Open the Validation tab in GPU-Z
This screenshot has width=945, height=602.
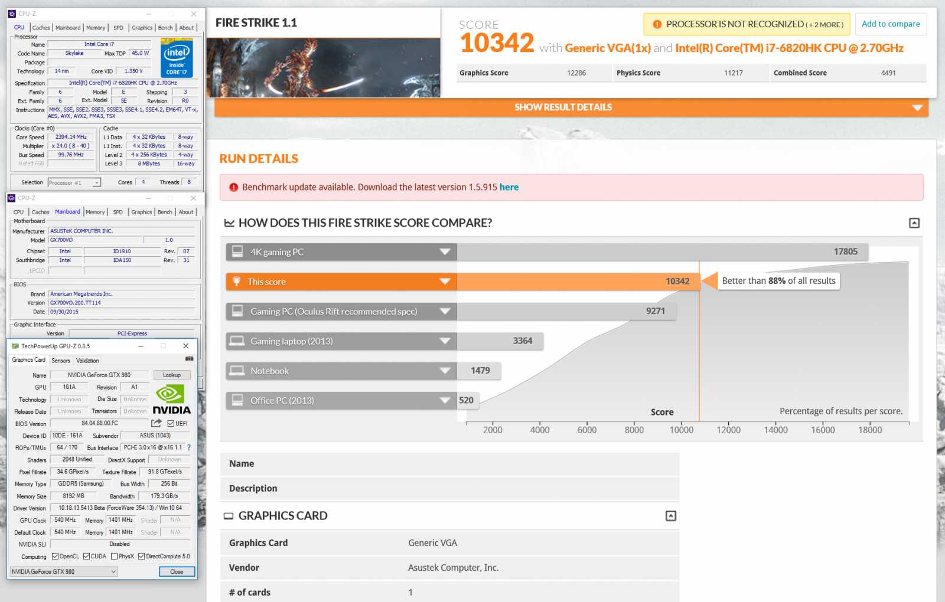(87, 361)
